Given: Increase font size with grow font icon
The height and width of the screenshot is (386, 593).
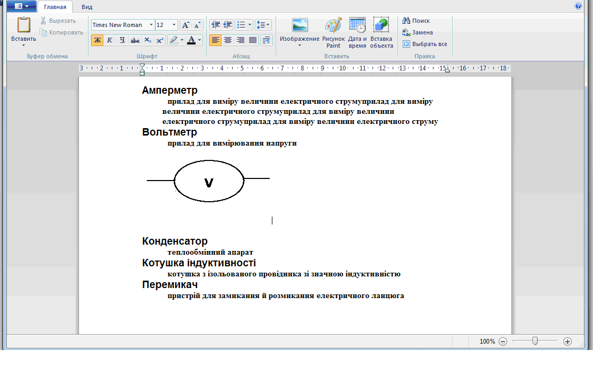Looking at the screenshot, I should coord(185,25).
